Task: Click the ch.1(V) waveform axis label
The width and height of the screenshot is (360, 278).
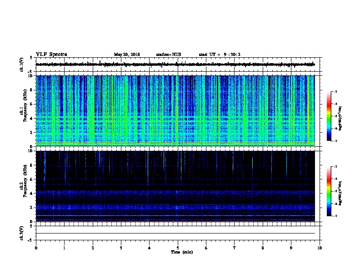Action: click(21, 65)
